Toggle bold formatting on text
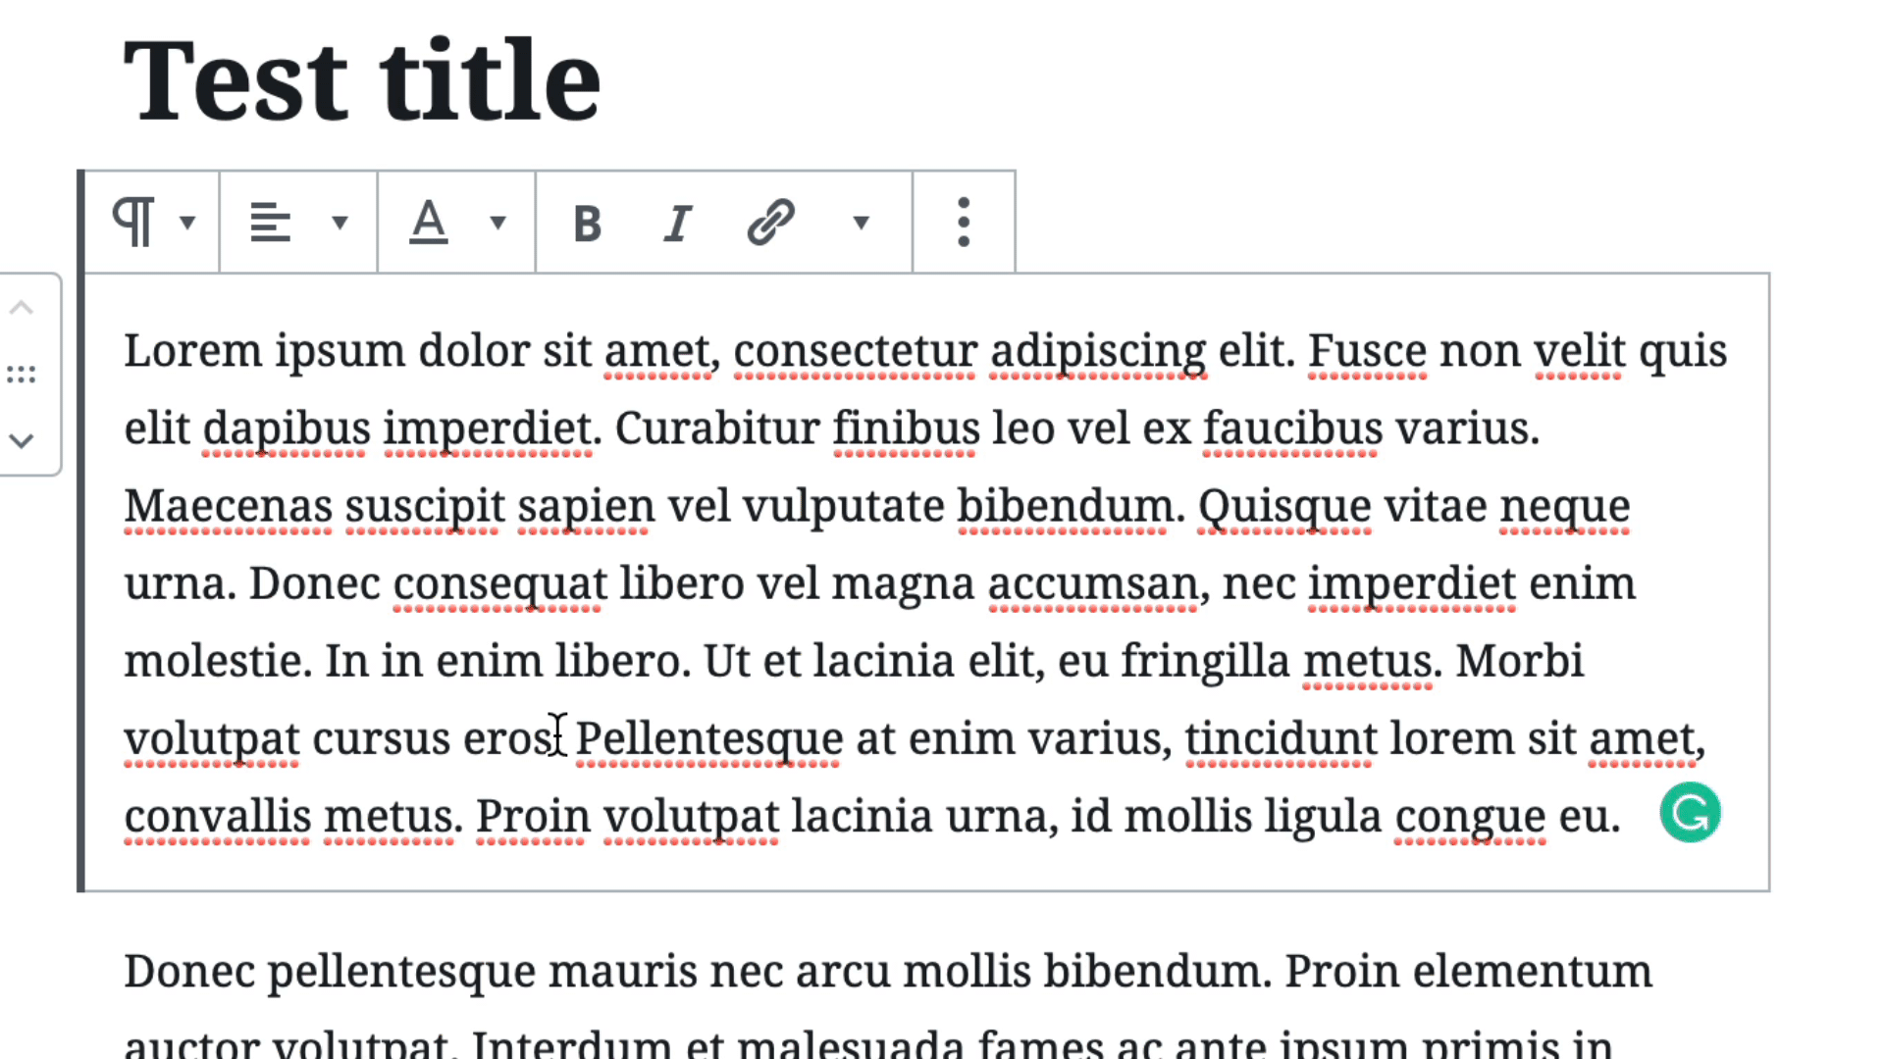 click(585, 220)
